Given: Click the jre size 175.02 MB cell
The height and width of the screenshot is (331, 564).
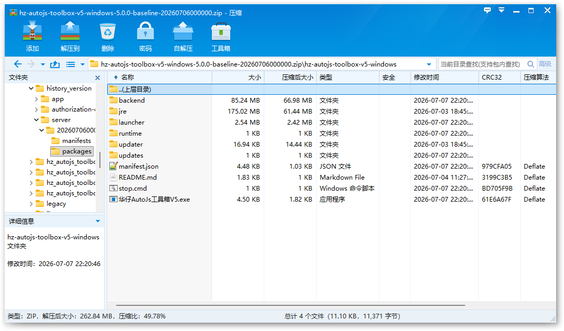Looking at the screenshot, I should (x=243, y=112).
